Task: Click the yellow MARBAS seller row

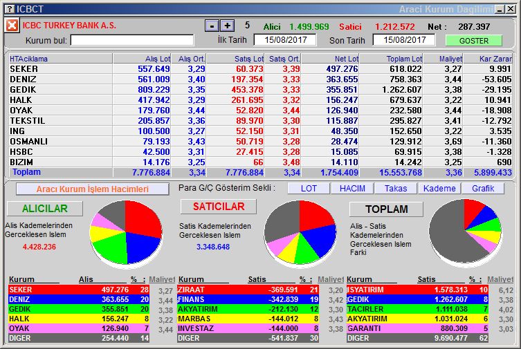Action: tap(248, 319)
